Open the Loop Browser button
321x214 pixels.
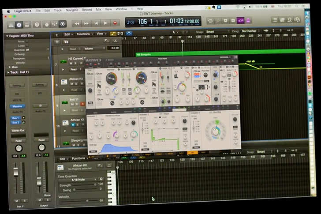click(x=290, y=20)
